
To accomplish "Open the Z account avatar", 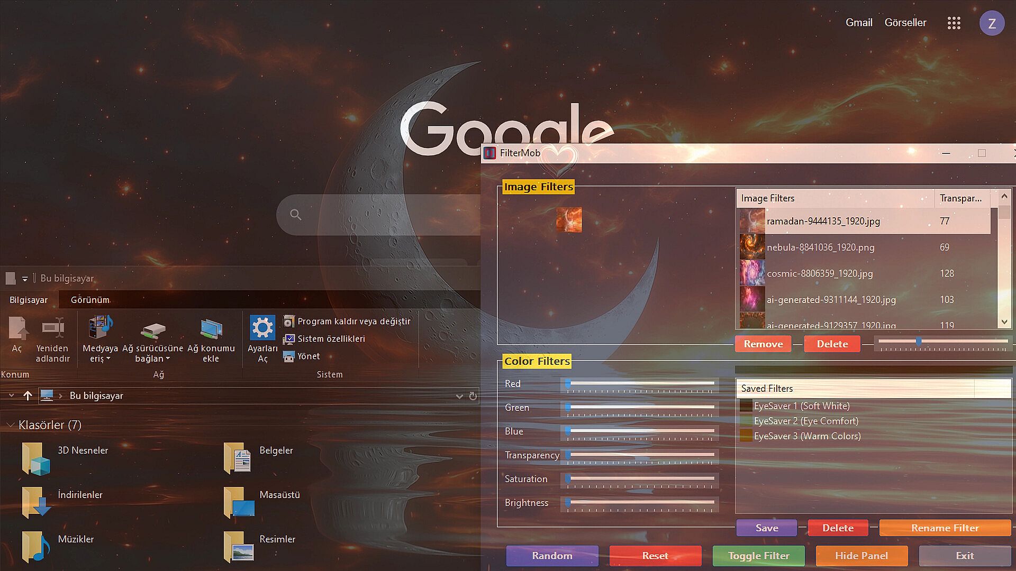I will (992, 23).
